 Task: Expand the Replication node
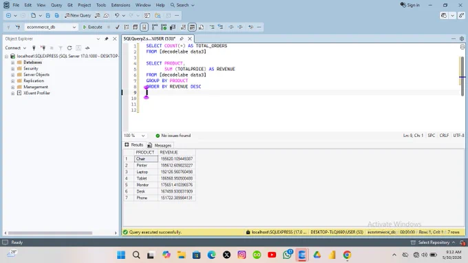click(12, 81)
